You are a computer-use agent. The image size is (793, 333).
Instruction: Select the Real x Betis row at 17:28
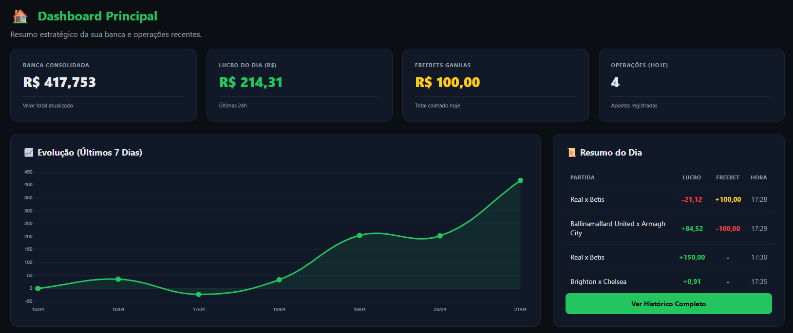coord(668,199)
